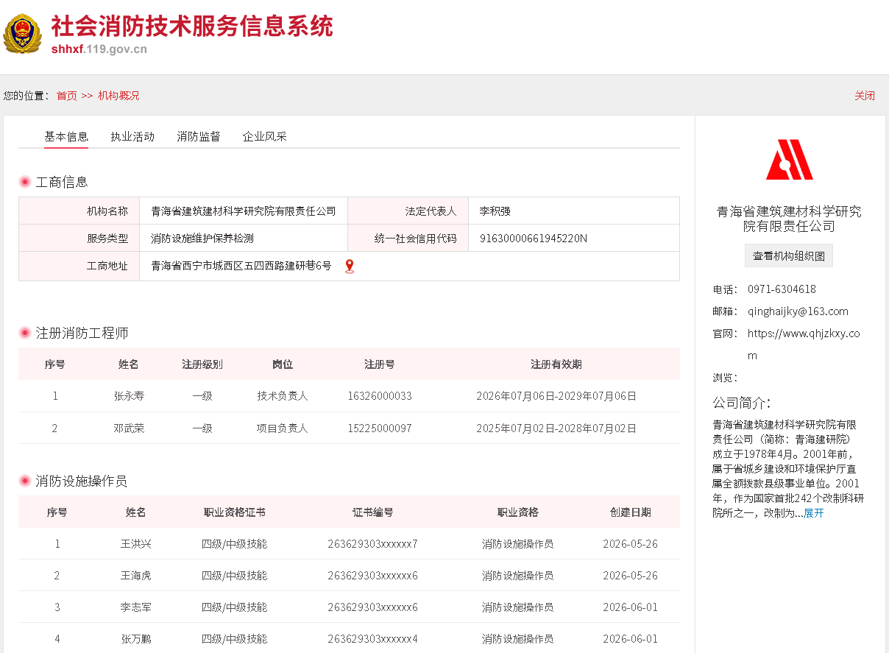This screenshot has width=889, height=653.
Task: Click sidebar company name below logo
Action: [789, 219]
